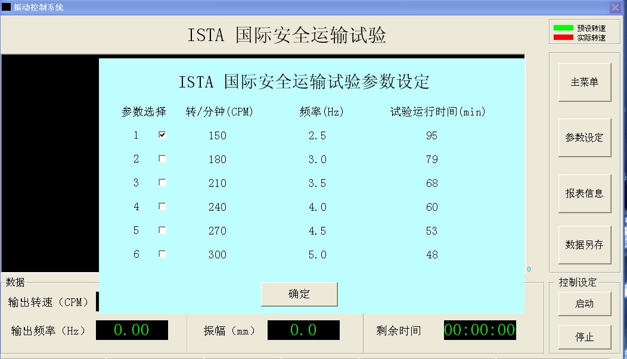This screenshot has width=627, height=359.
Task: Click the 300 CPM value
Action: (218, 255)
